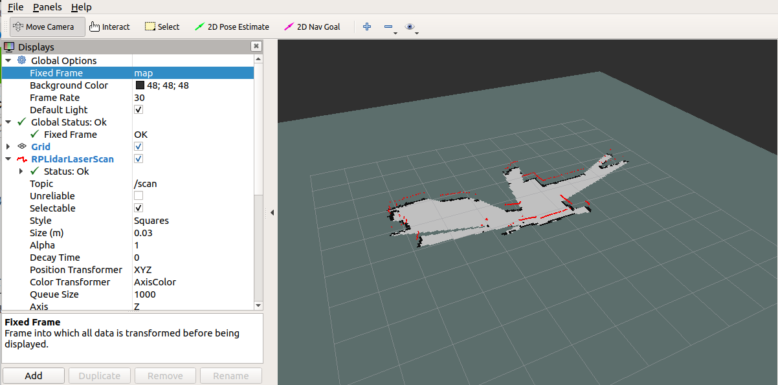
Task: Activate the Interact tool
Action: (x=109, y=27)
